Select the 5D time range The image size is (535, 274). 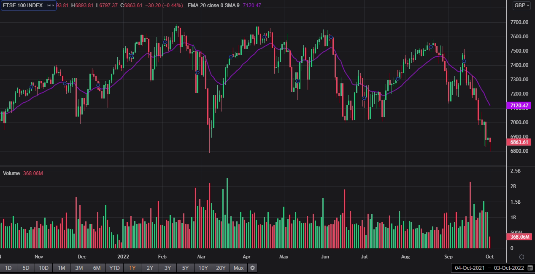coord(26,268)
